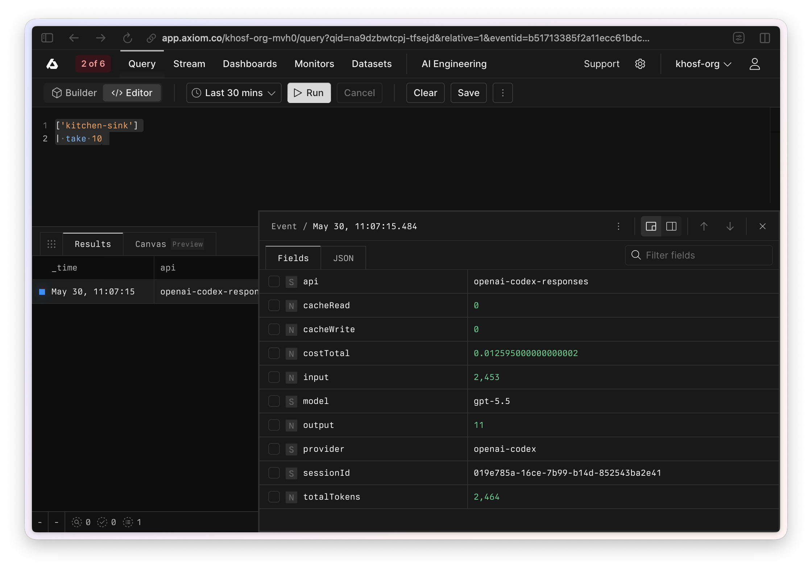This screenshot has width=812, height=570.
Task: Select the Results tab
Action: [93, 244]
